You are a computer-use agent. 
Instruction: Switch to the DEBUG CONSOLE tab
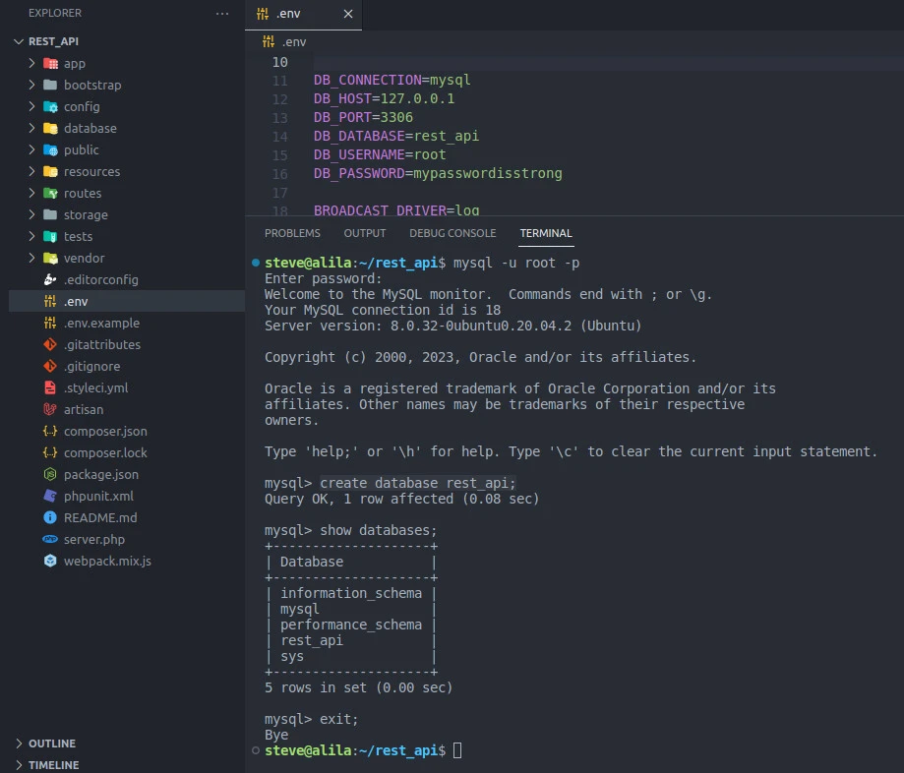[452, 233]
